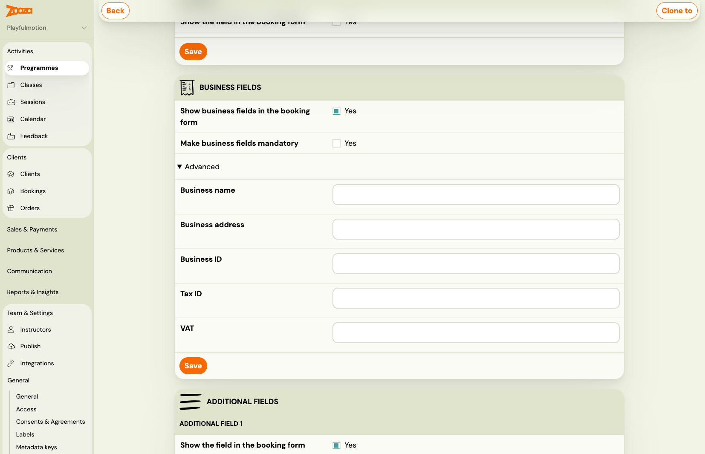Click the Zooza logo
Image resolution: width=705 pixels, height=454 pixels.
tap(19, 11)
